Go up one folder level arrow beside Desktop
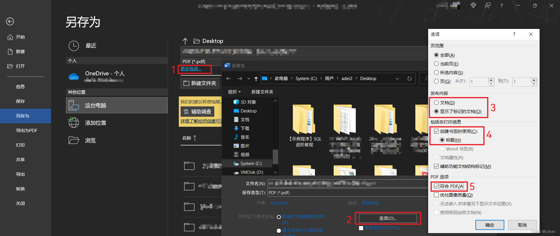560x236 pixels. (x=185, y=41)
